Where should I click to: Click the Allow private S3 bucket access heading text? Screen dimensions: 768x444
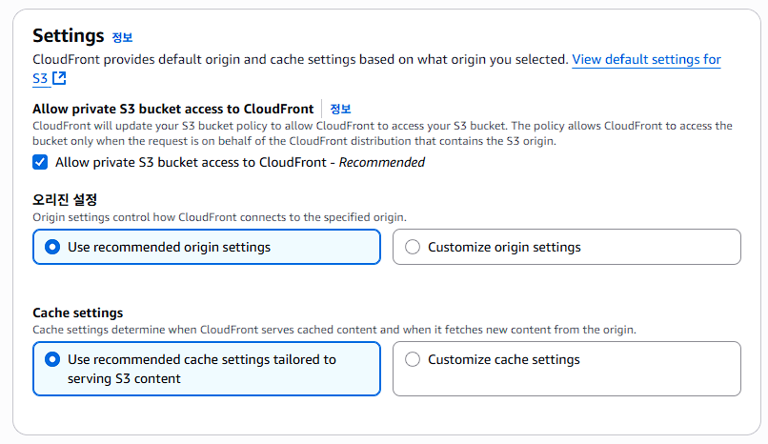coord(172,110)
